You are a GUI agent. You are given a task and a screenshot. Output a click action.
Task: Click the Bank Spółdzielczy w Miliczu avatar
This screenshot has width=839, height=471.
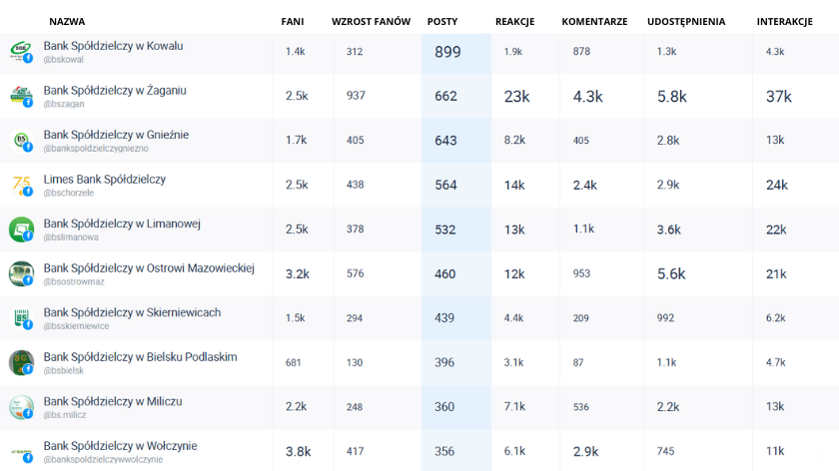pos(21,407)
